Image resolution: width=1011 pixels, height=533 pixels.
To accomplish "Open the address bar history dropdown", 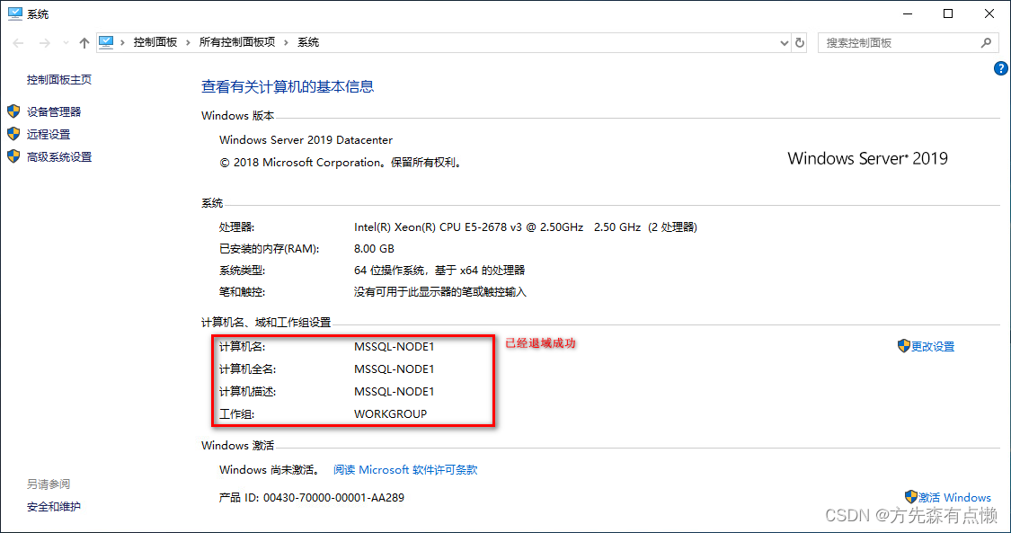I will [x=784, y=43].
